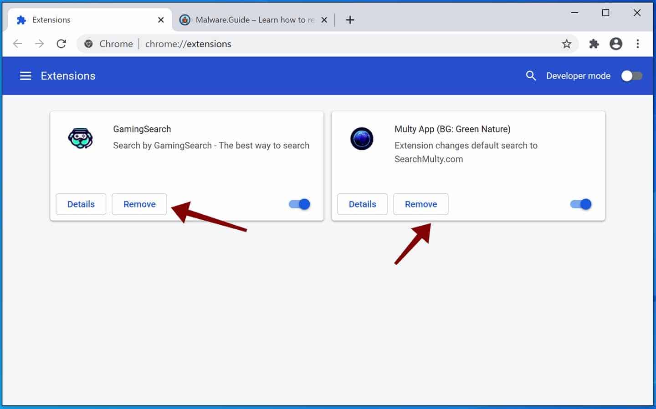Remove the Multy App extension
Viewport: 656px width, 409px height.
pyautogui.click(x=421, y=204)
